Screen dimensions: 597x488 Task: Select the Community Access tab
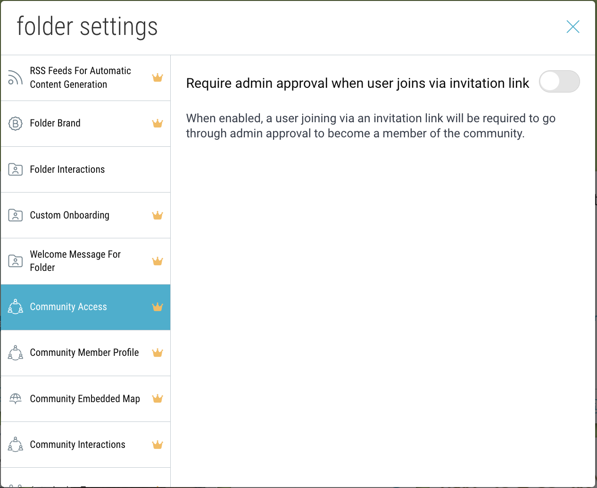pyautogui.click(x=68, y=307)
